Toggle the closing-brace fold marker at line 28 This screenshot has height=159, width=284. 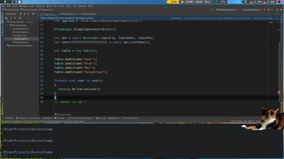(x=53, y=93)
